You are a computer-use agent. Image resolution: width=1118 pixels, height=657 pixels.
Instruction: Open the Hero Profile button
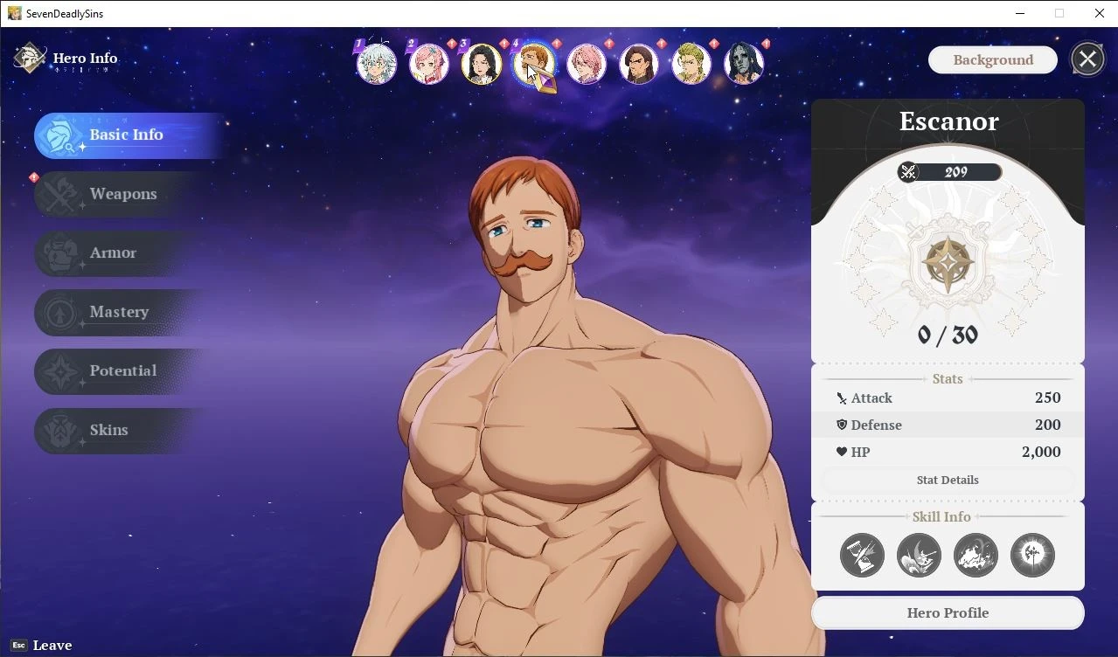click(948, 612)
